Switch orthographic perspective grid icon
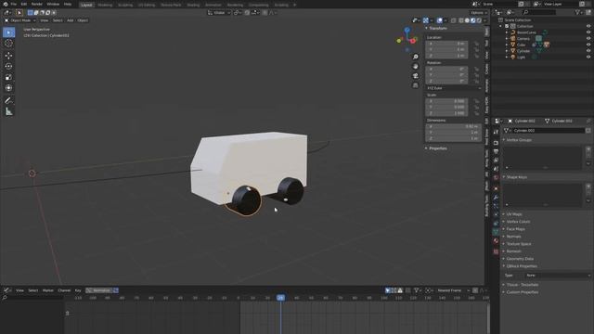Viewport: 594px width, 334px height. pos(416,85)
